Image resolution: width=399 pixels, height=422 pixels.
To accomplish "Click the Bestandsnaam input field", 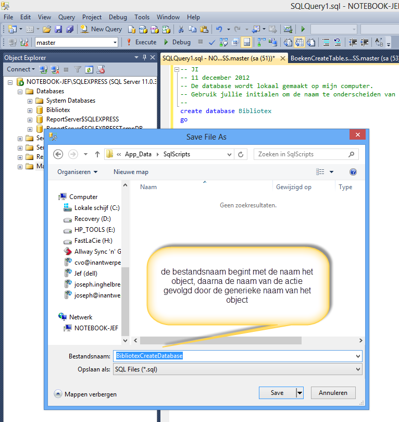I will pos(238,356).
